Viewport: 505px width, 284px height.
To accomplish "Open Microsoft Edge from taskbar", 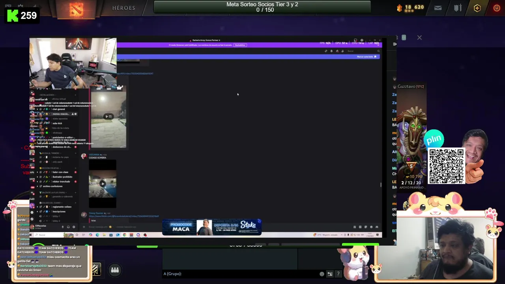I will click(x=97, y=235).
